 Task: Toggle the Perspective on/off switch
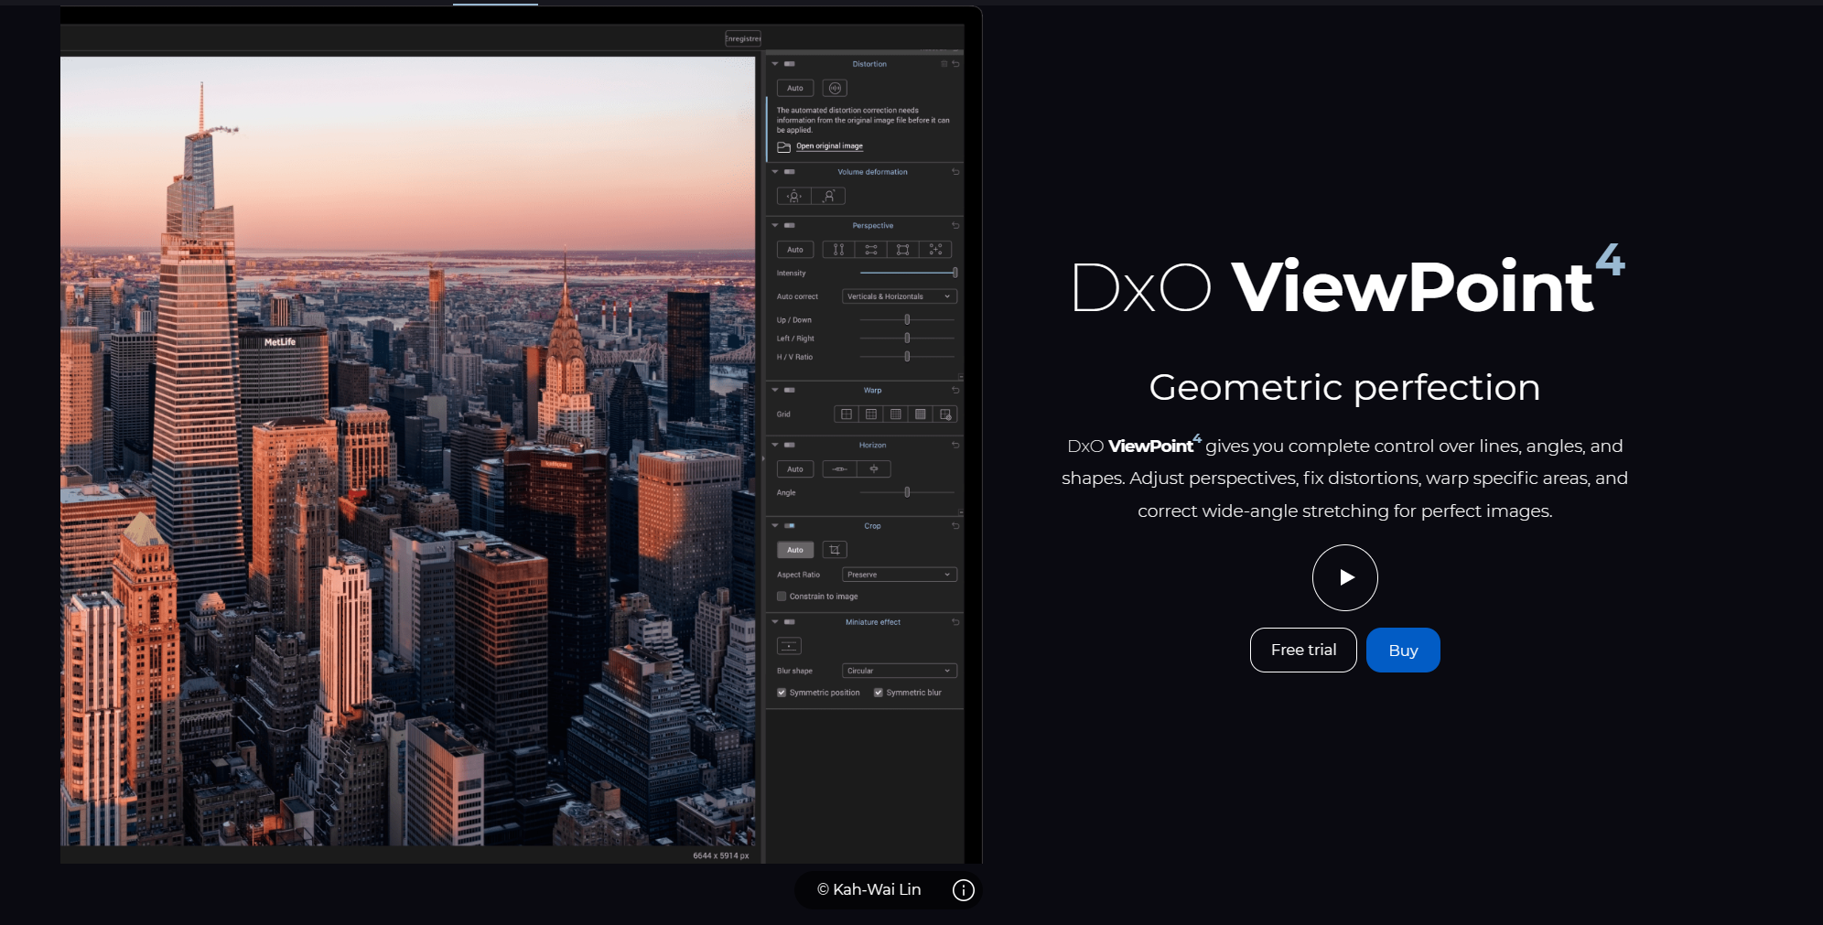point(790,226)
